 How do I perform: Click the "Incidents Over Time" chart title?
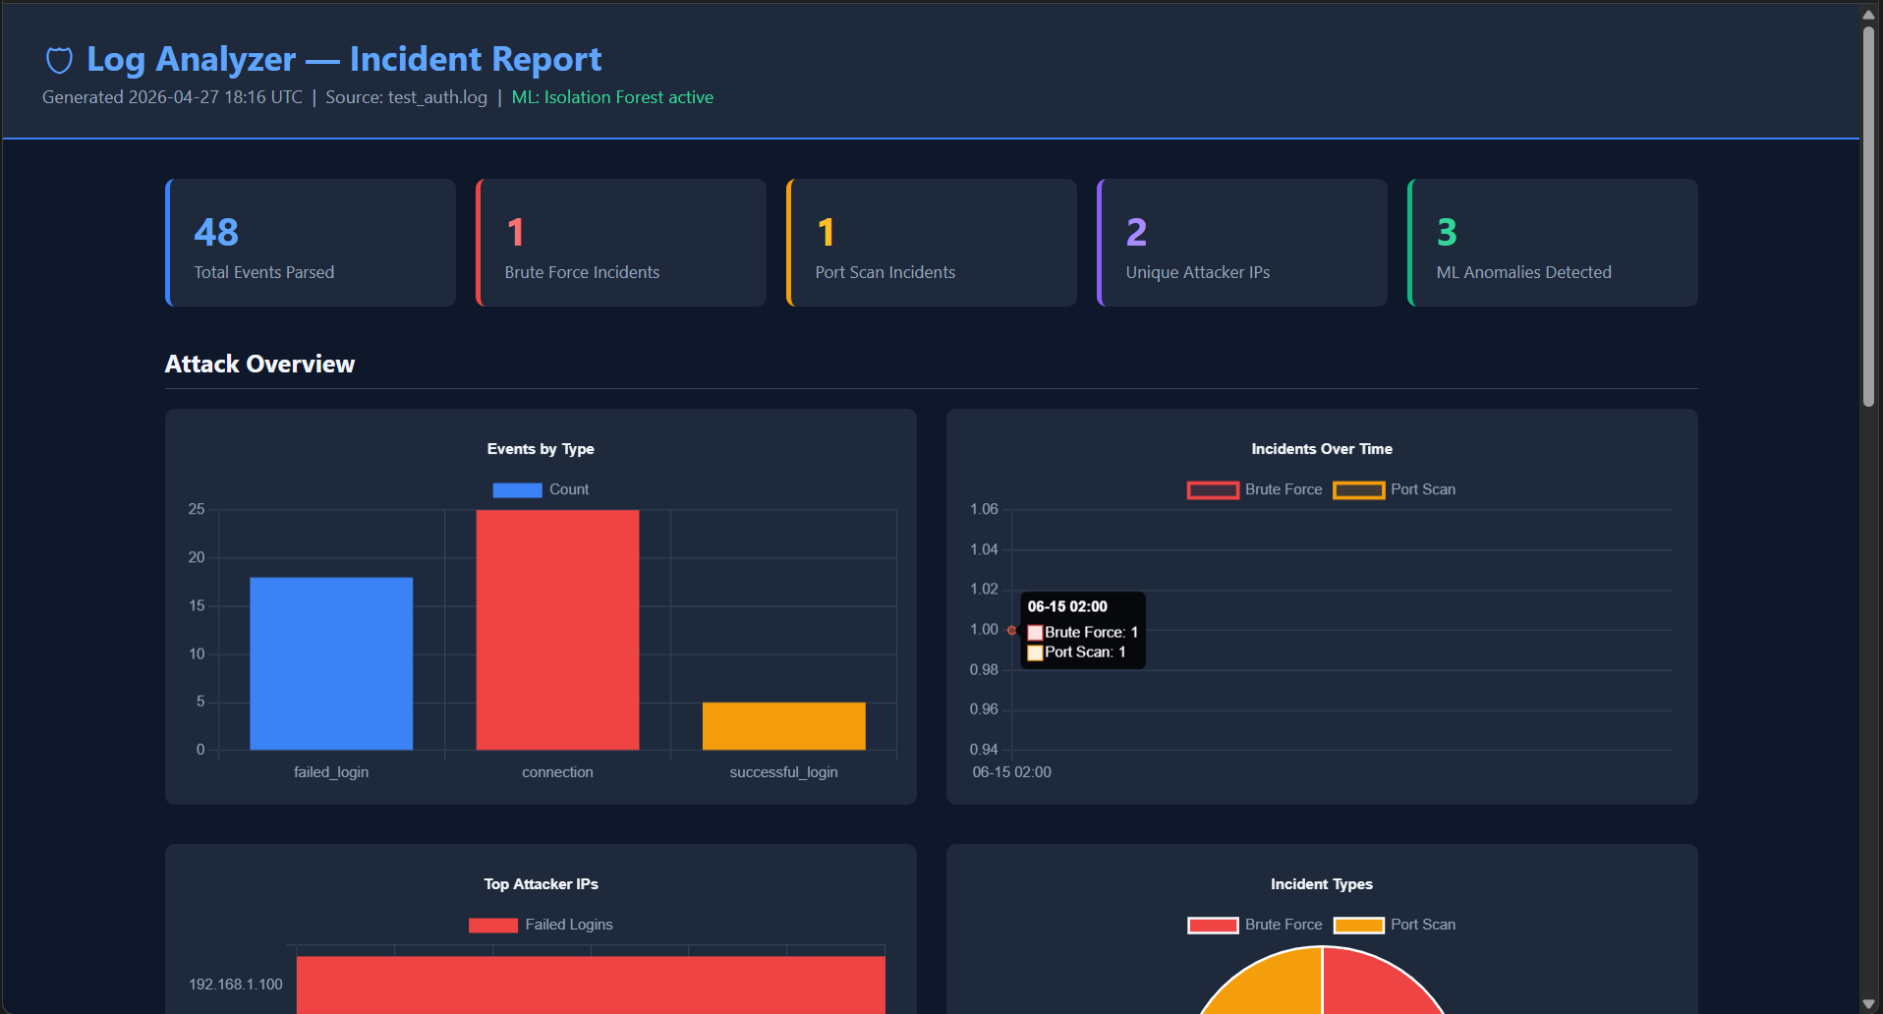(1322, 449)
